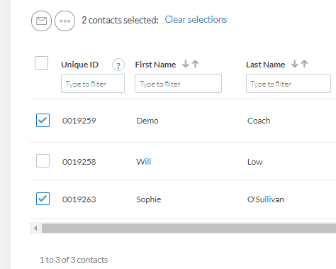Tick the select-all checkbox in header
This screenshot has height=269, width=336.
click(x=41, y=62)
